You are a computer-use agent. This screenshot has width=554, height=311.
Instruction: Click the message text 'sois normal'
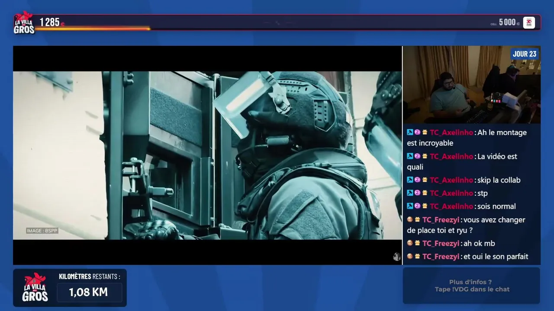(x=496, y=206)
